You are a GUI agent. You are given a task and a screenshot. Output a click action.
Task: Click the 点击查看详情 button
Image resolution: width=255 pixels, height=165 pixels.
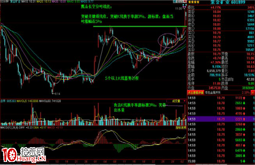pos(196,93)
